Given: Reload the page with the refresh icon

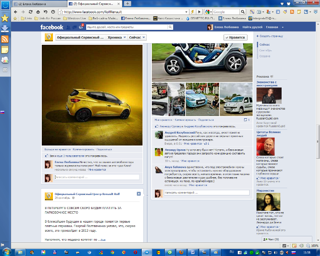Looking at the screenshot, I should (x=31, y=12).
